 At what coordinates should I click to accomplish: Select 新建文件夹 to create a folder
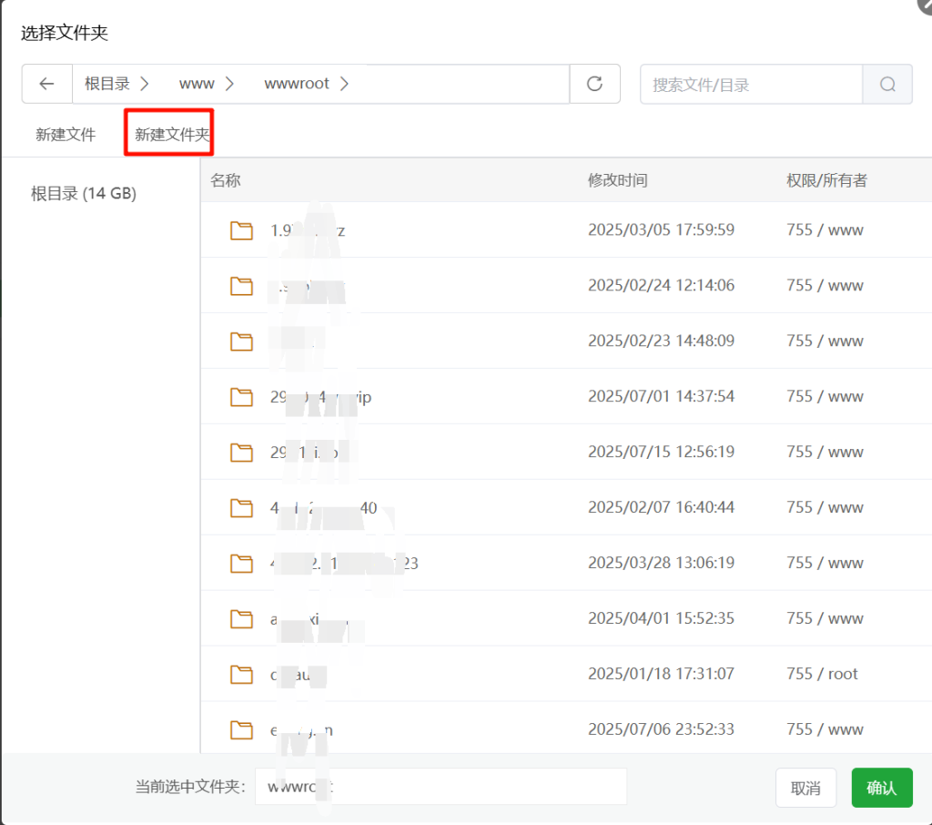pyautogui.click(x=168, y=134)
